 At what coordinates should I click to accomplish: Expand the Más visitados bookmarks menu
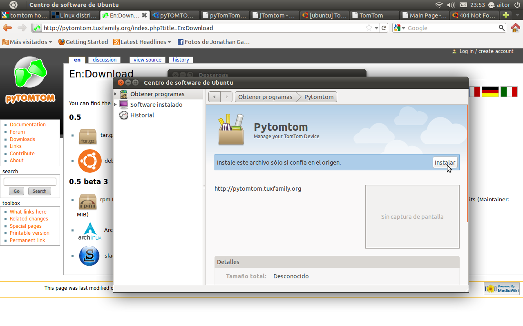pos(27,42)
